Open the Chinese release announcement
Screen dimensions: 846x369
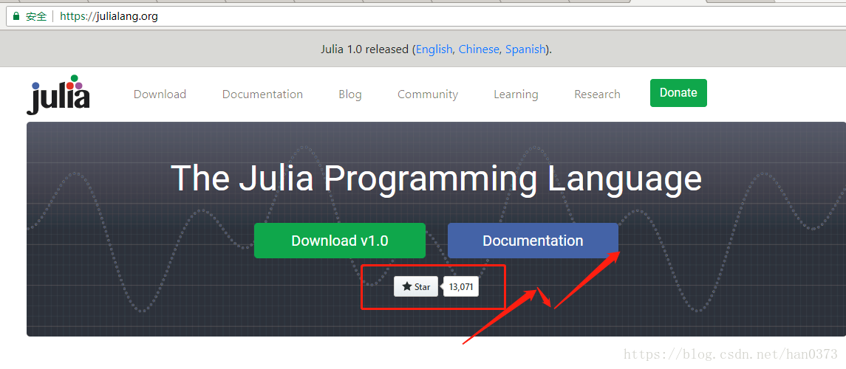click(x=479, y=49)
